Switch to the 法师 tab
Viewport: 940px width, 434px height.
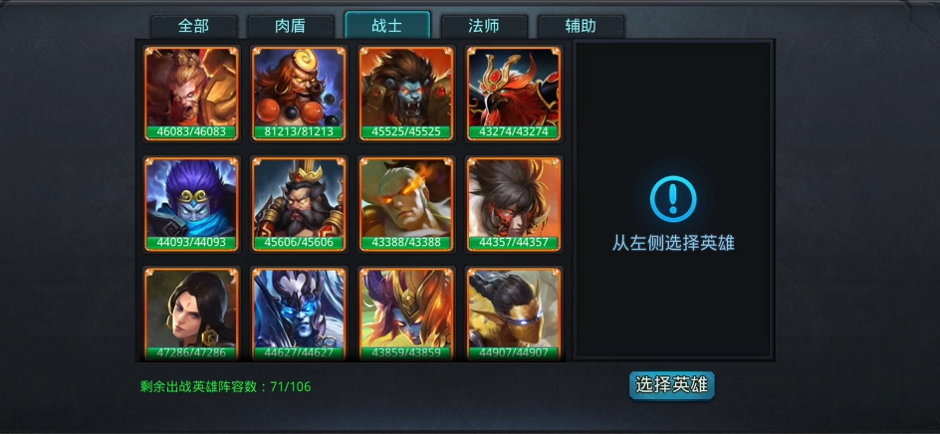tap(484, 26)
